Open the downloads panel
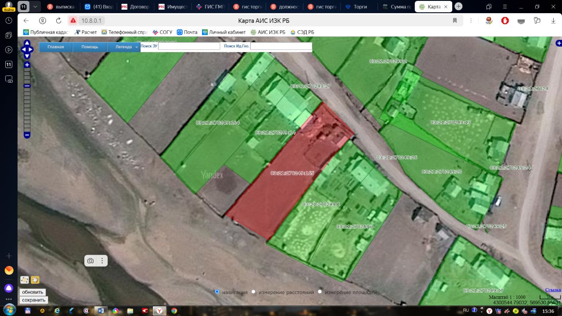The height and width of the screenshot is (316, 562). [553, 21]
